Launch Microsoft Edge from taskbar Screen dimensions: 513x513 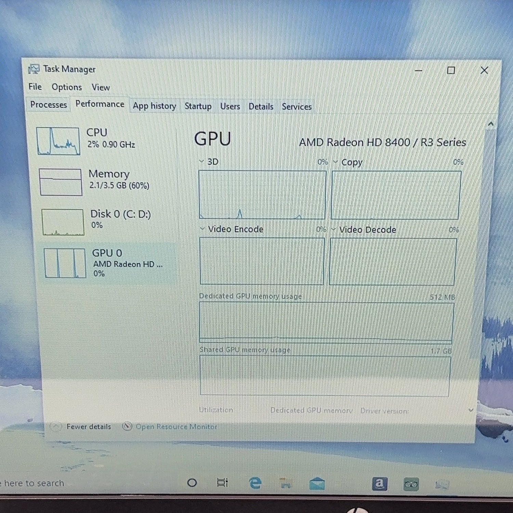pyautogui.click(x=255, y=483)
